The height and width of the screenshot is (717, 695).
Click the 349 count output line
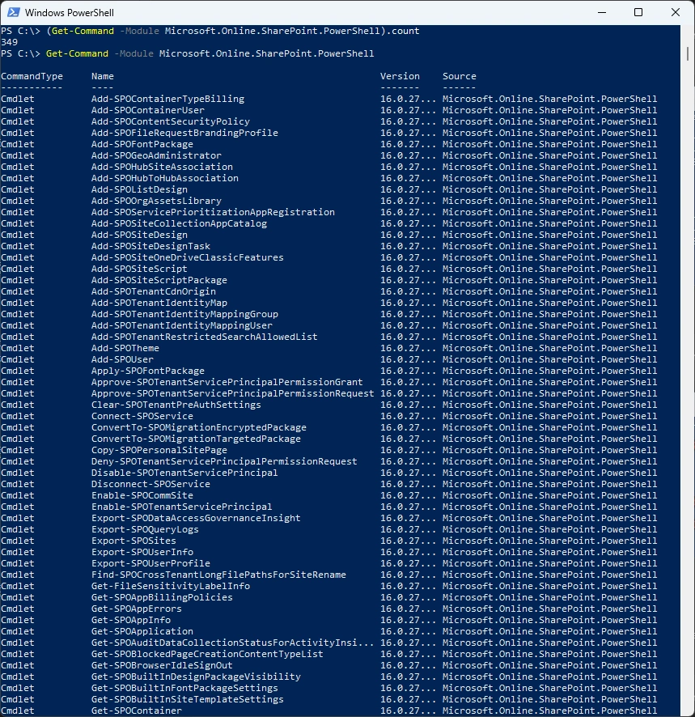click(x=10, y=42)
